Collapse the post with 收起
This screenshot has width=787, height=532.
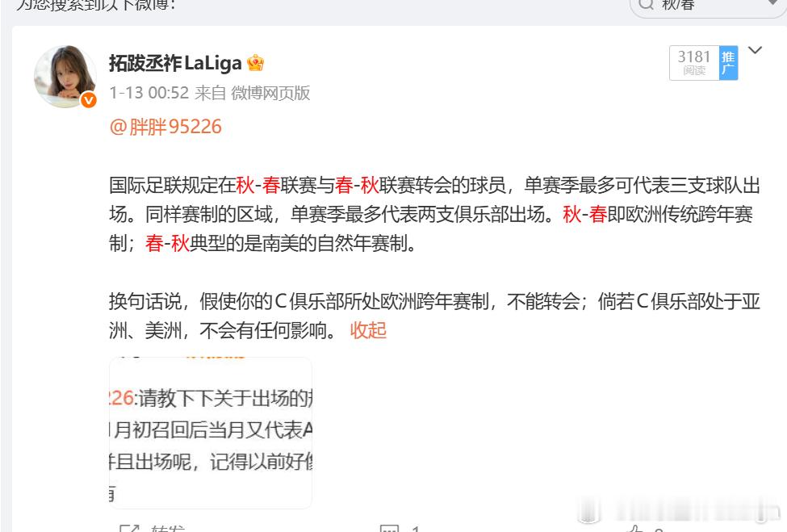pyautogui.click(x=368, y=330)
